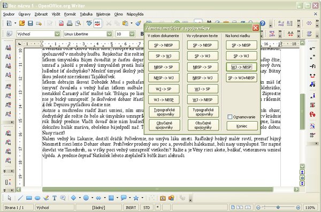Click the blue Help question mark icon

[263, 23]
